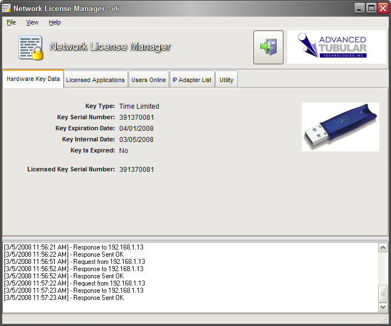
Task: Switch to the Licensed Applications tab
Action: 95,80
